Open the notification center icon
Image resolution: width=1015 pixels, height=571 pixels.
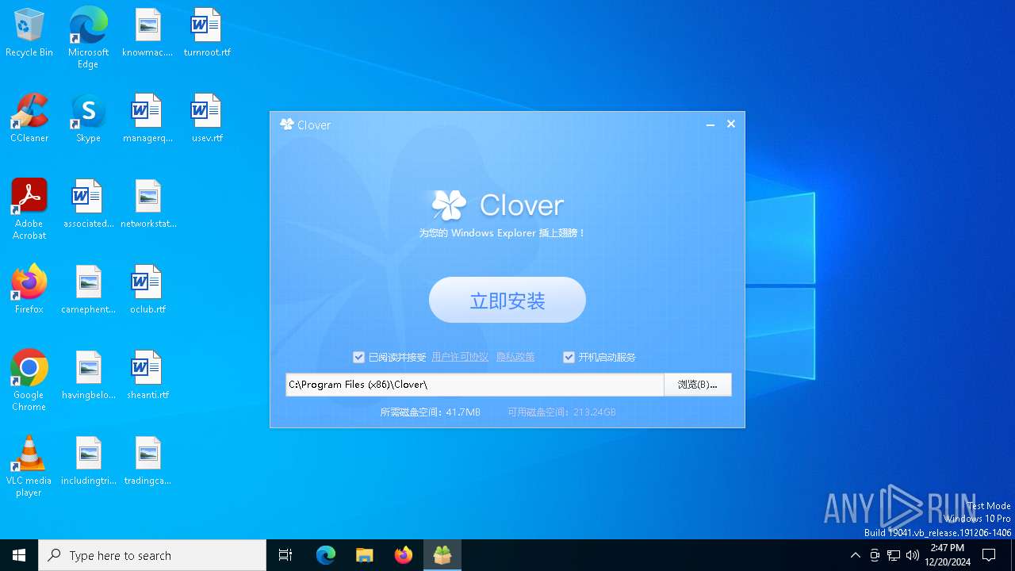989,555
